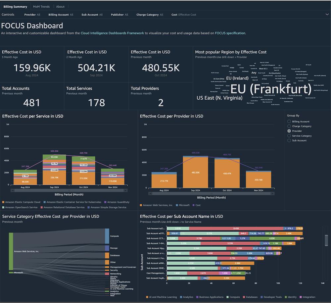
Task: Follow the FOCUS specification link
Action: [x=230, y=33]
